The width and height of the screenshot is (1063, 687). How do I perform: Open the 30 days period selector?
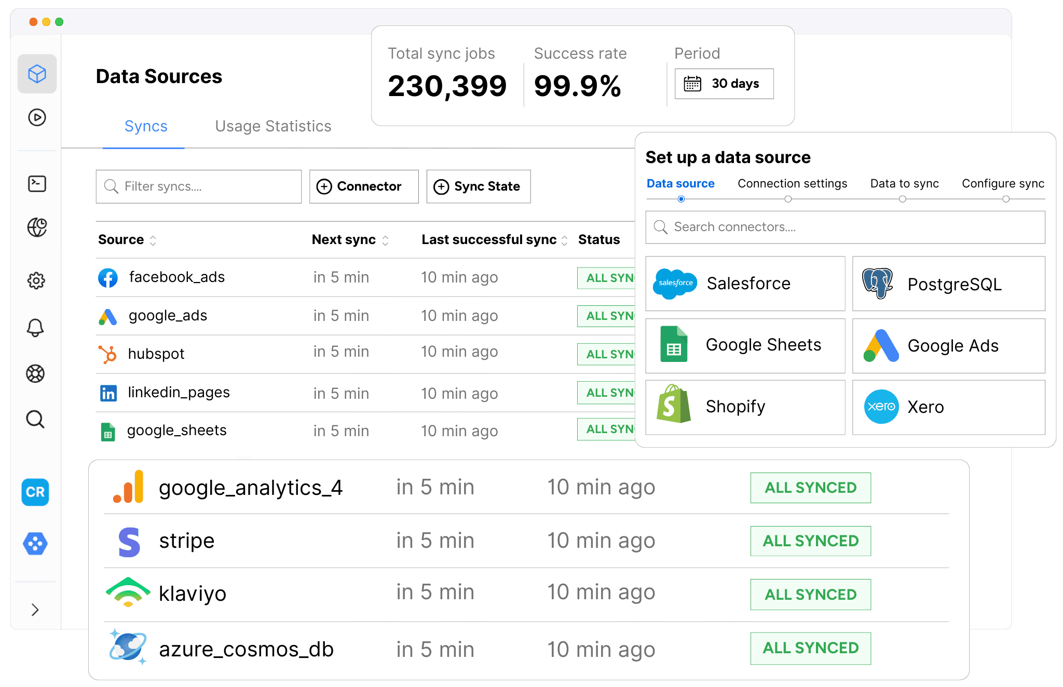(x=724, y=84)
